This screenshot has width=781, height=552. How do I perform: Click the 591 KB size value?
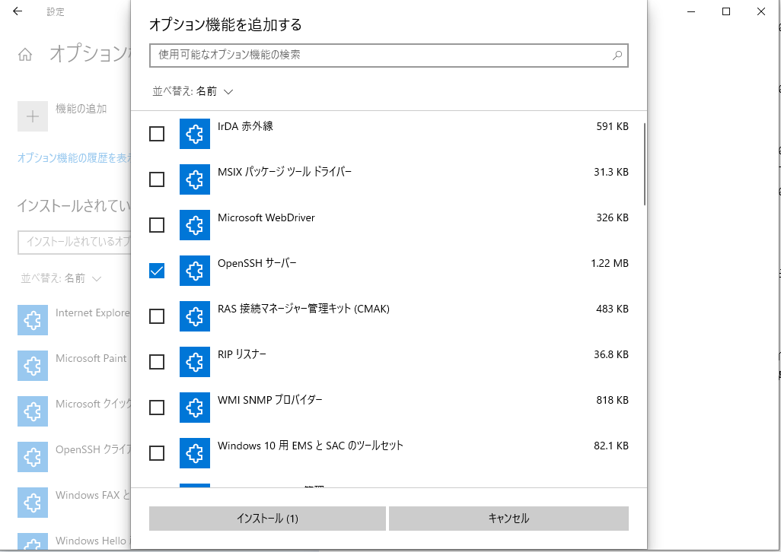[x=612, y=127]
